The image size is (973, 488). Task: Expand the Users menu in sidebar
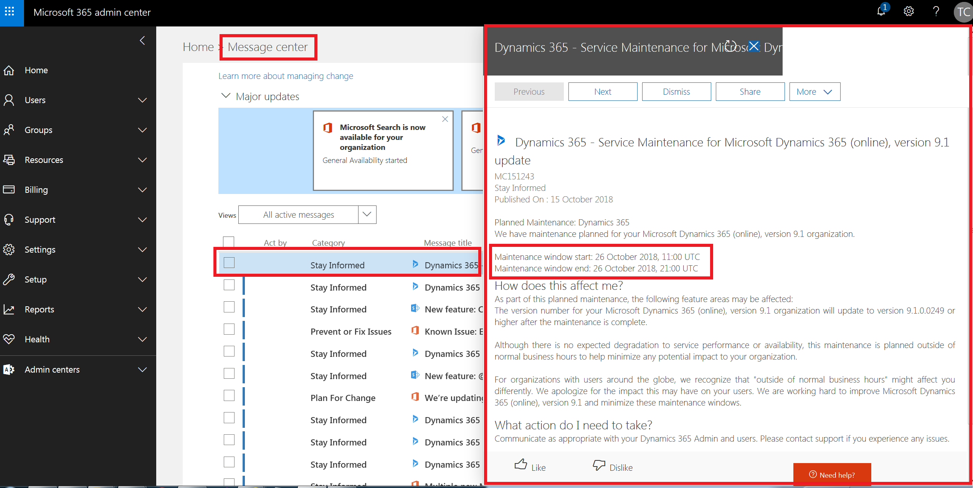tap(142, 100)
